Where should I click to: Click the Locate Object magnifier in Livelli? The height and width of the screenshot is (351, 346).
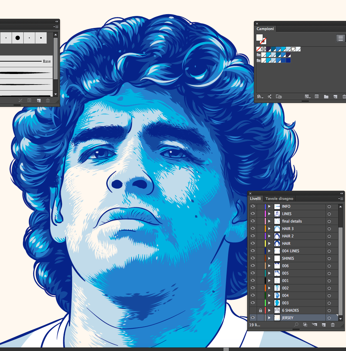[296, 324]
